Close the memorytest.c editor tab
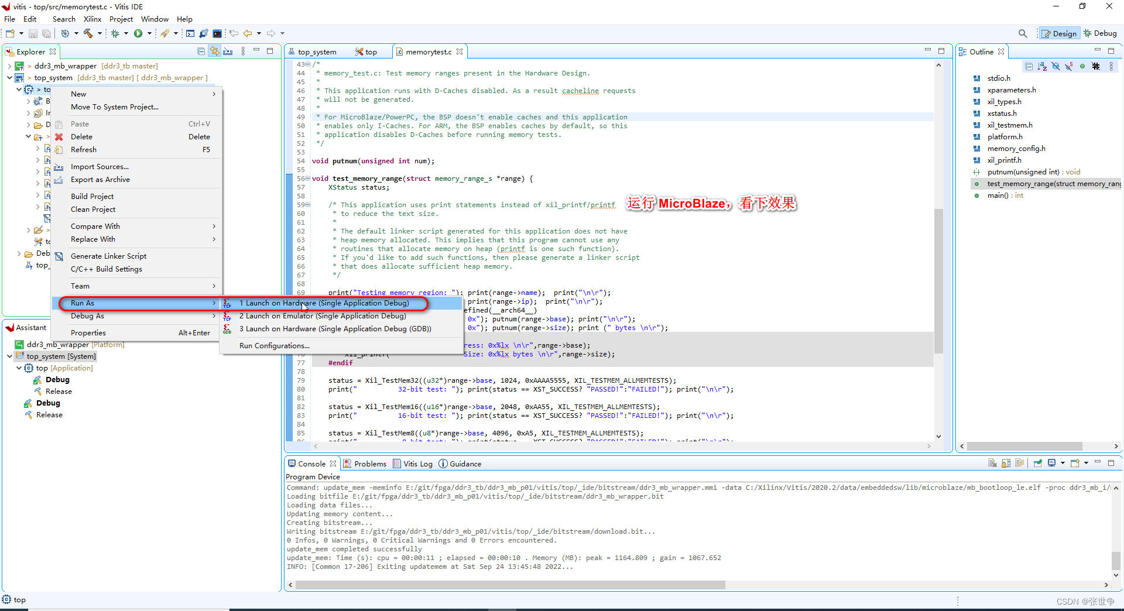This screenshot has width=1124, height=611. click(460, 52)
